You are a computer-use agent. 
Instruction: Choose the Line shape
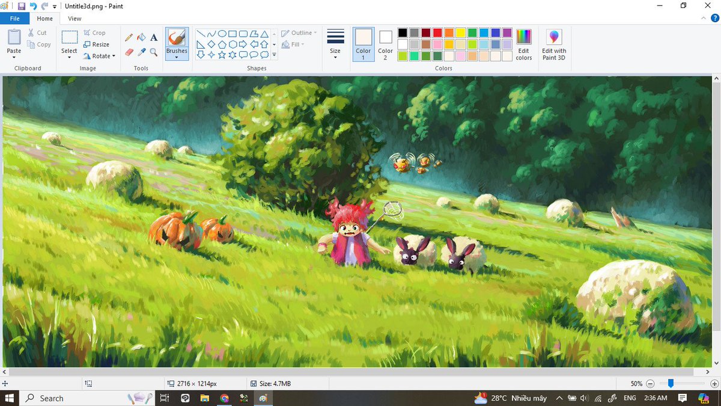pos(201,34)
